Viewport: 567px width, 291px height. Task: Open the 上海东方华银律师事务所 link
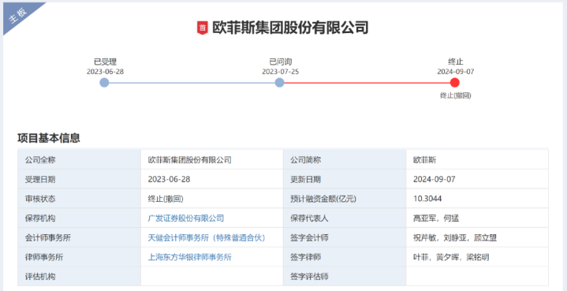pyautogui.click(x=190, y=257)
